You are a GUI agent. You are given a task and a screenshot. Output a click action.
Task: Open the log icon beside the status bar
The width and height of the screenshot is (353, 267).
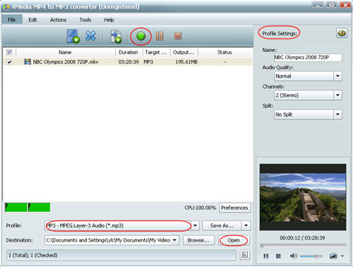point(245,255)
